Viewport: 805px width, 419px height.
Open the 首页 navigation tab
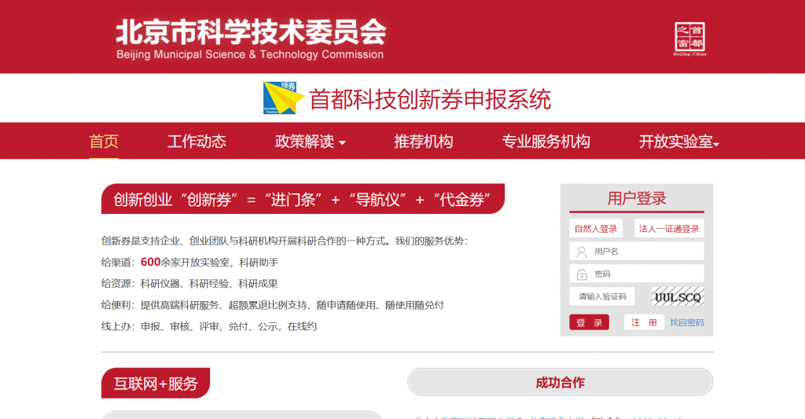(104, 142)
